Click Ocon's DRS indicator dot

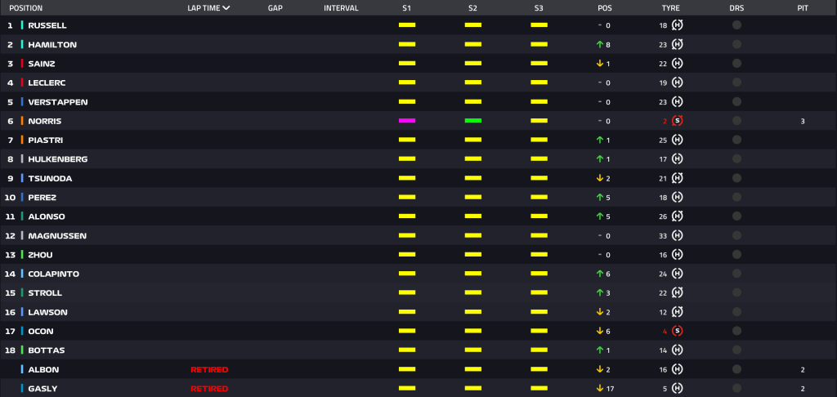[x=736, y=331]
